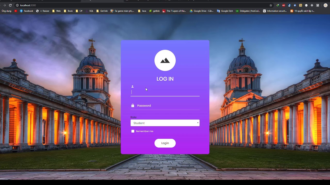
Task: Click the blue wrench extension icon
Action: 295,5
